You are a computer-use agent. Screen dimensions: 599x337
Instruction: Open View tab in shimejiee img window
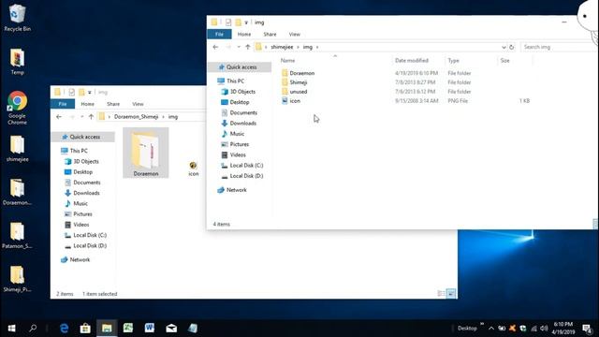(x=295, y=35)
